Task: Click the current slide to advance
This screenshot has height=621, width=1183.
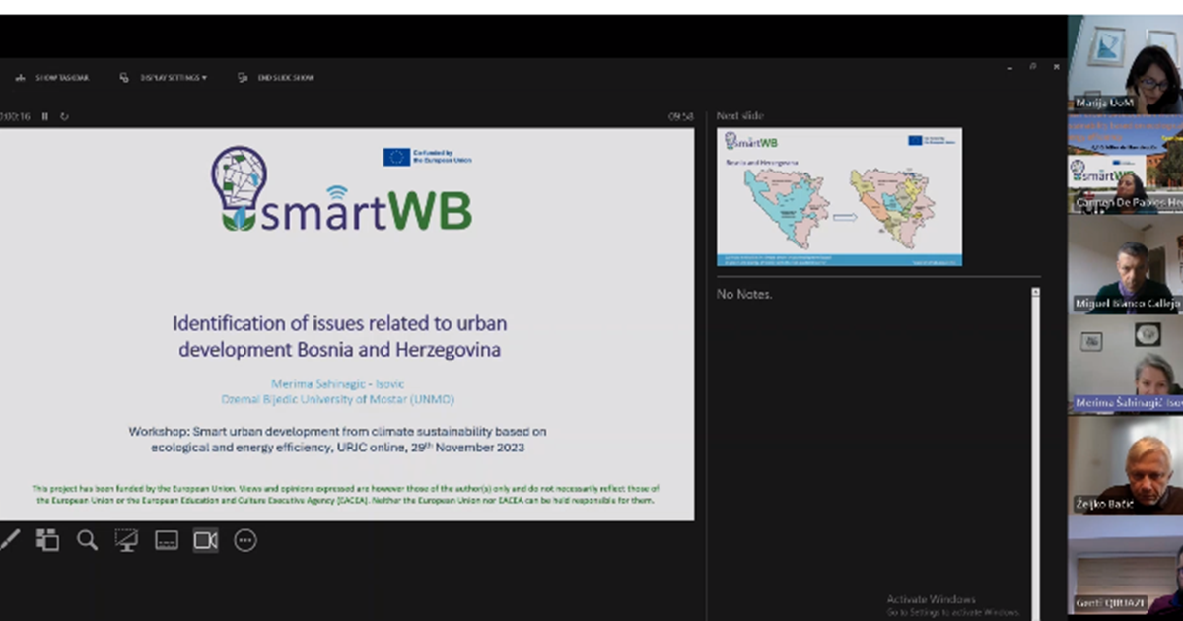Action: pyautogui.click(x=347, y=323)
